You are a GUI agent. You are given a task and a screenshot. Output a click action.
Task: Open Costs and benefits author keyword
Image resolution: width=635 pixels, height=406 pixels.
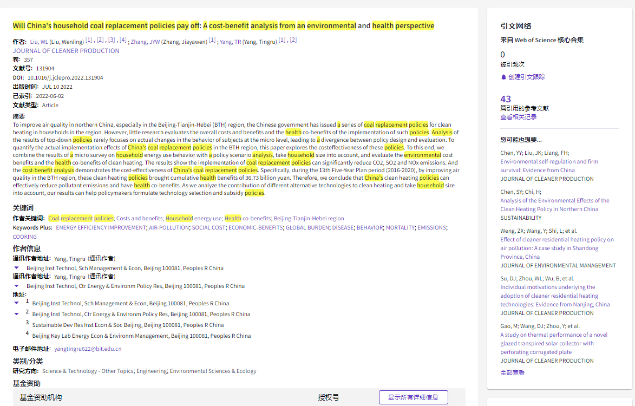[x=139, y=219]
